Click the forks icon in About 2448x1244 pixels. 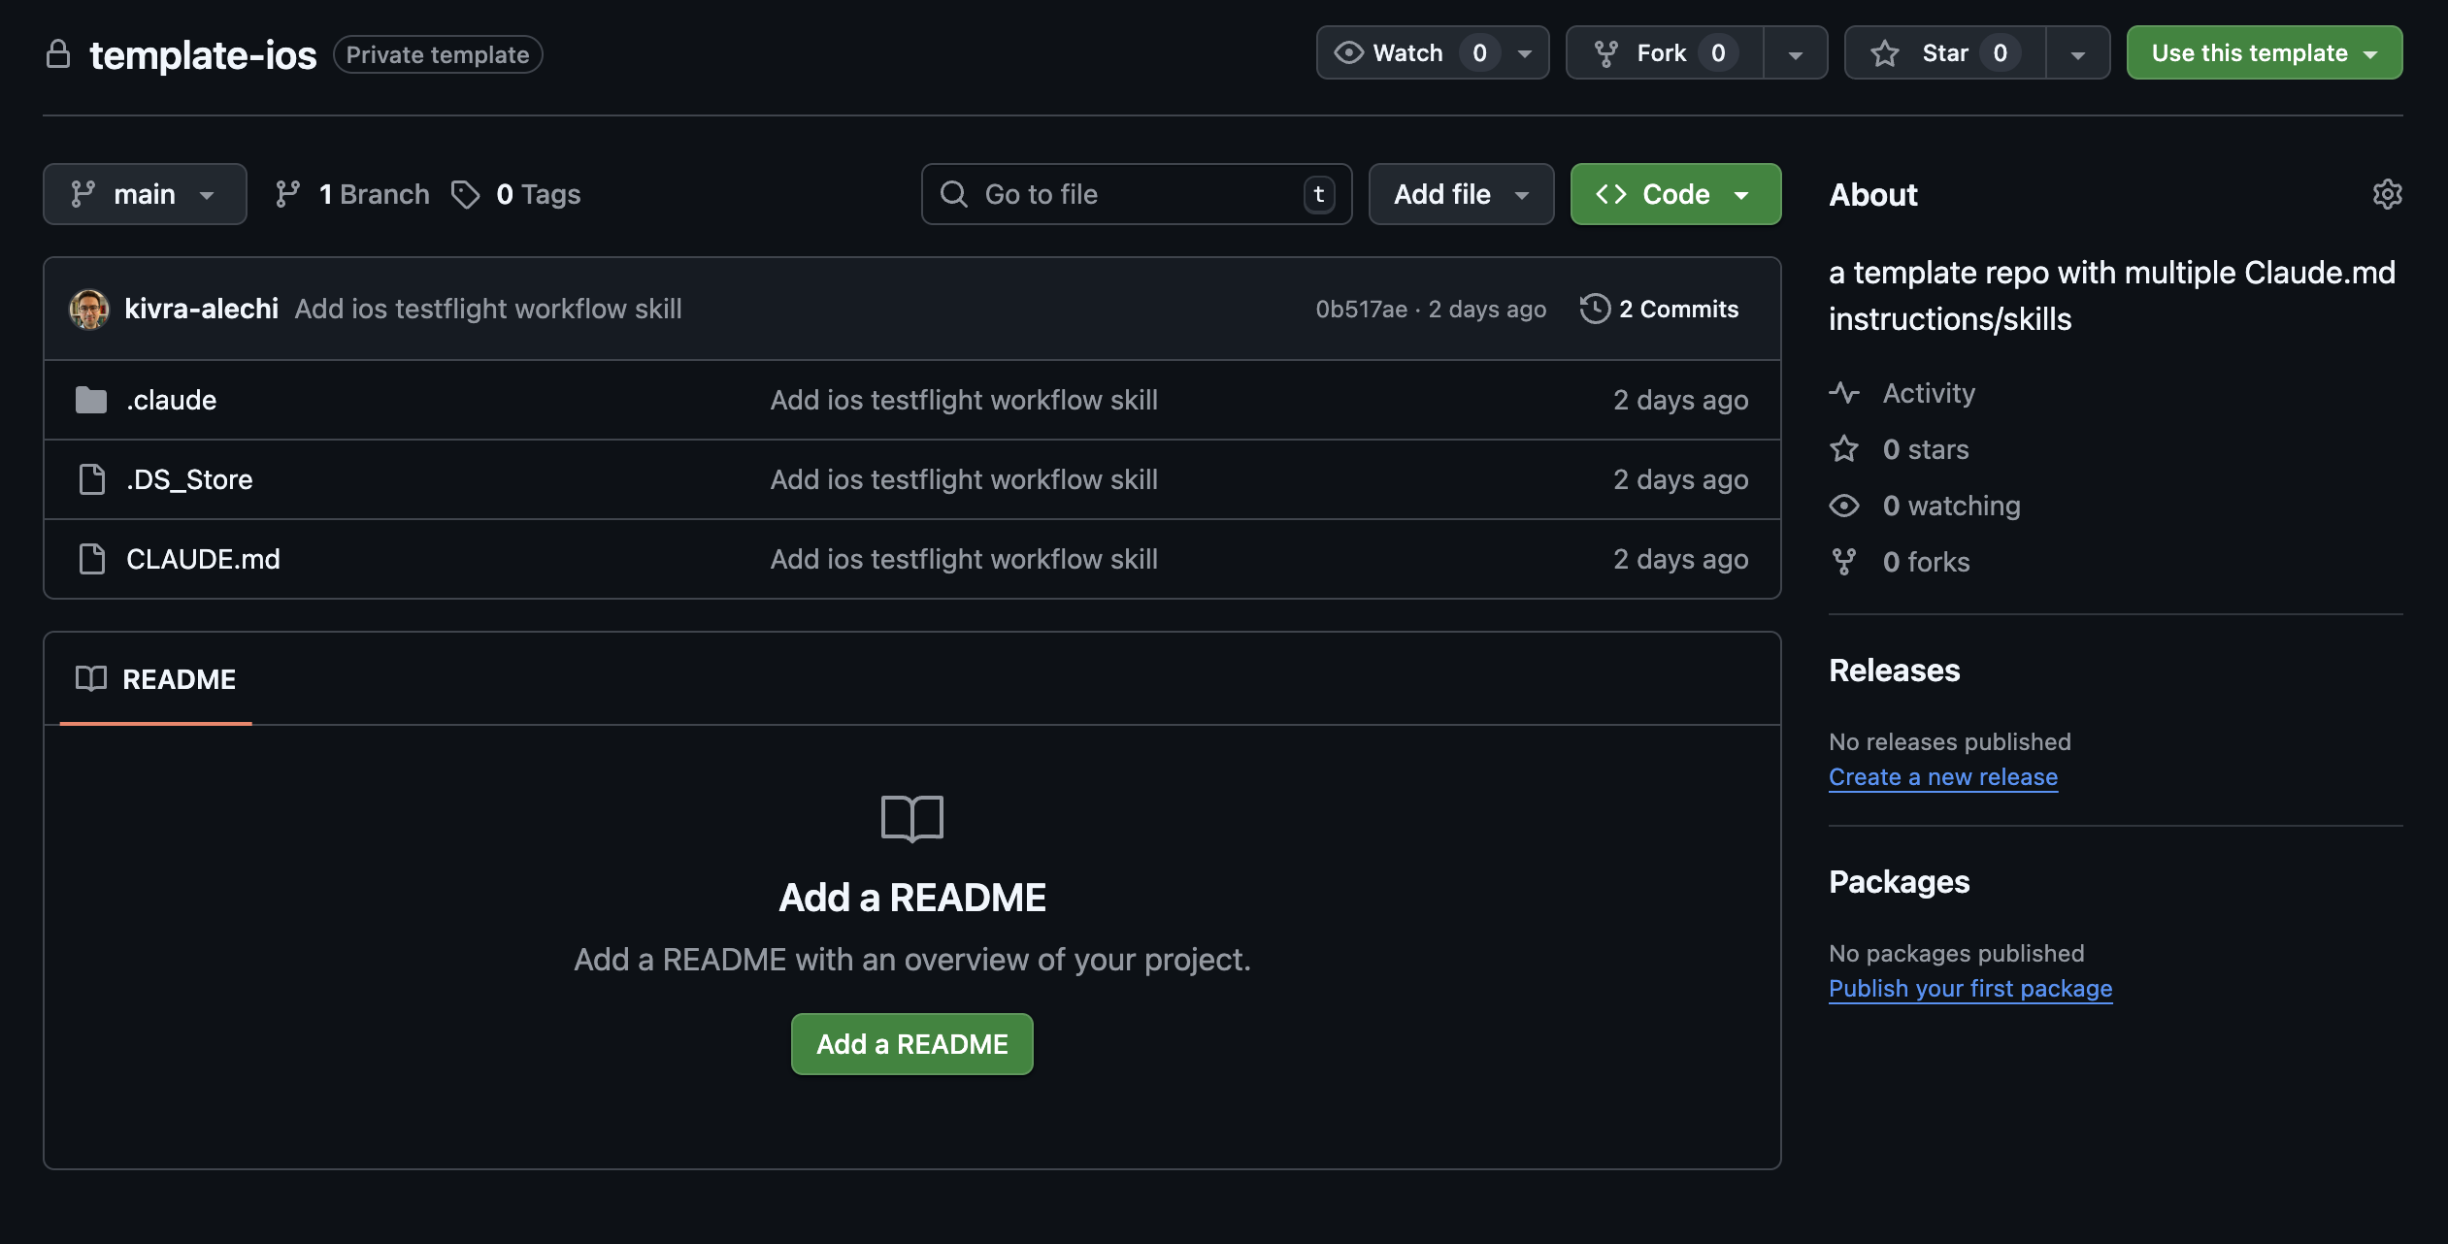1844,562
